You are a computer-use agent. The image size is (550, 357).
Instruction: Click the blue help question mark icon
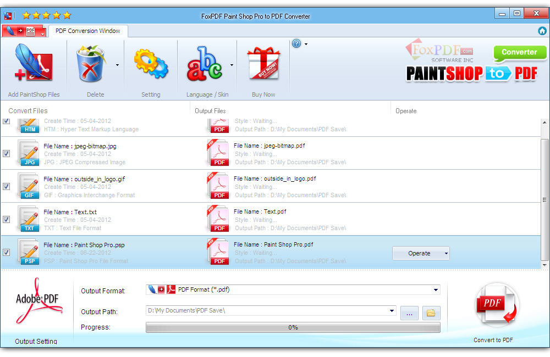pos(296,43)
